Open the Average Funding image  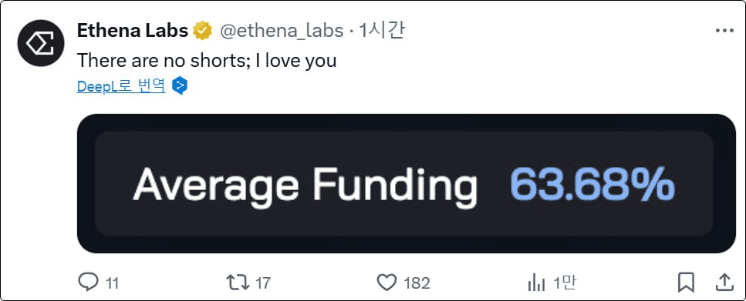point(407,183)
